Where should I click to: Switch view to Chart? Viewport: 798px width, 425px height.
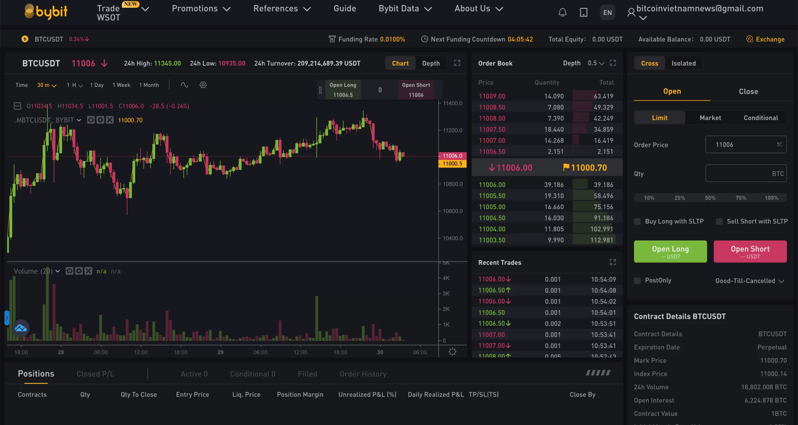[x=400, y=63]
